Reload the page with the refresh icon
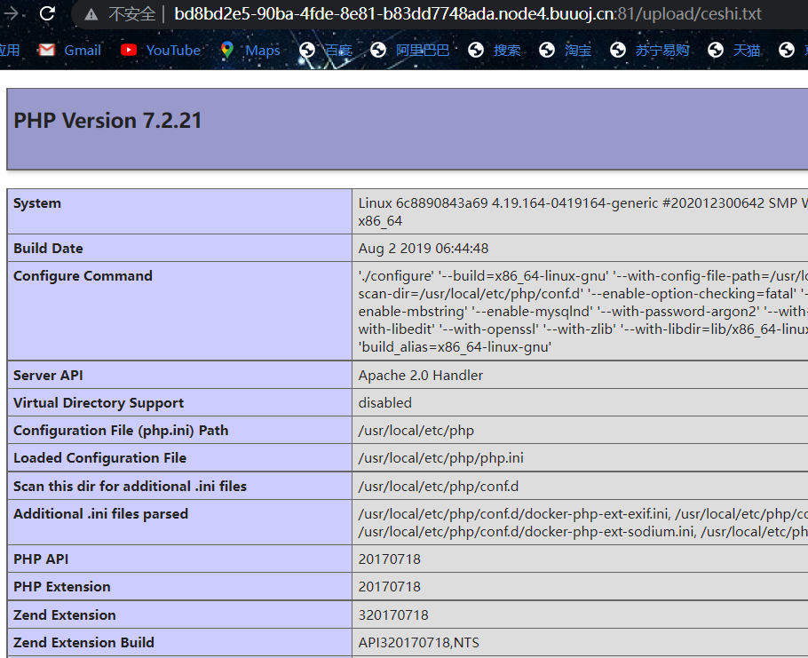The height and width of the screenshot is (658, 808). (x=47, y=13)
